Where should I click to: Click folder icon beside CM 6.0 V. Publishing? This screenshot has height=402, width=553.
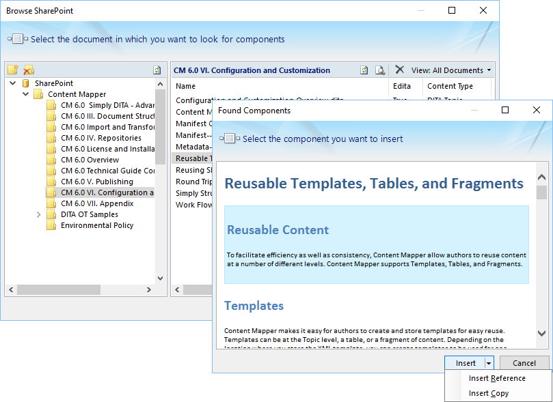(x=51, y=182)
